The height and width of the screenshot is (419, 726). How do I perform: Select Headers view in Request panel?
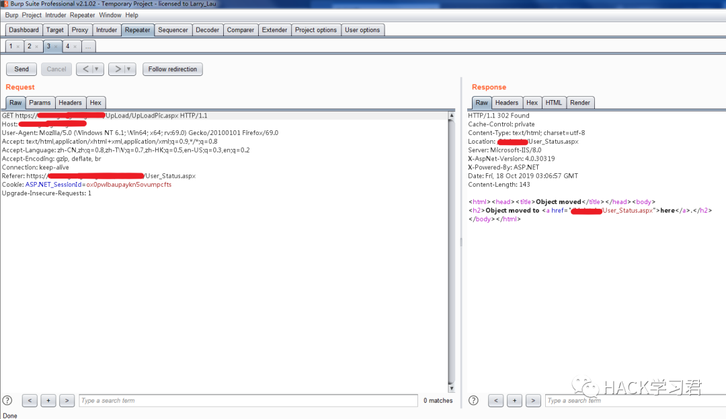click(x=70, y=103)
